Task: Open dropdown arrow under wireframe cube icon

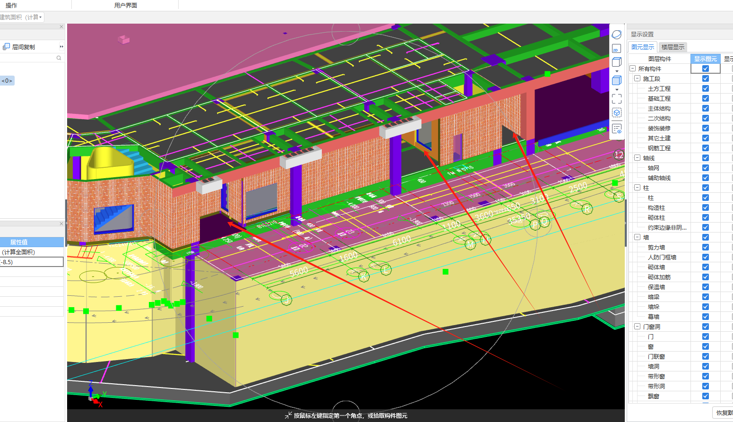Action: [617, 71]
